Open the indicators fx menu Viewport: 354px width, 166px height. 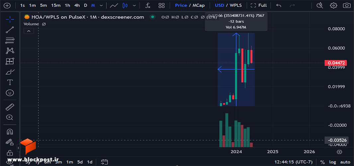[148, 5]
